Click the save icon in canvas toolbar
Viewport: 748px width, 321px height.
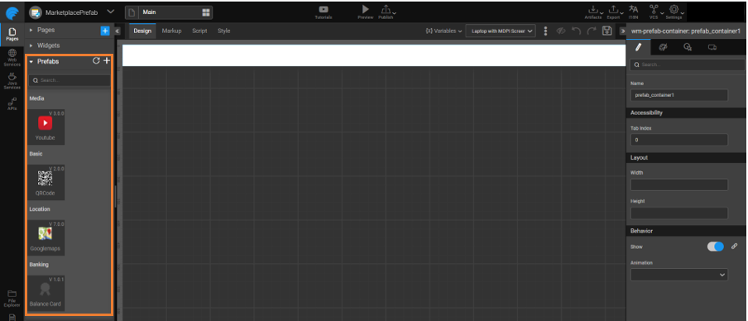(607, 31)
